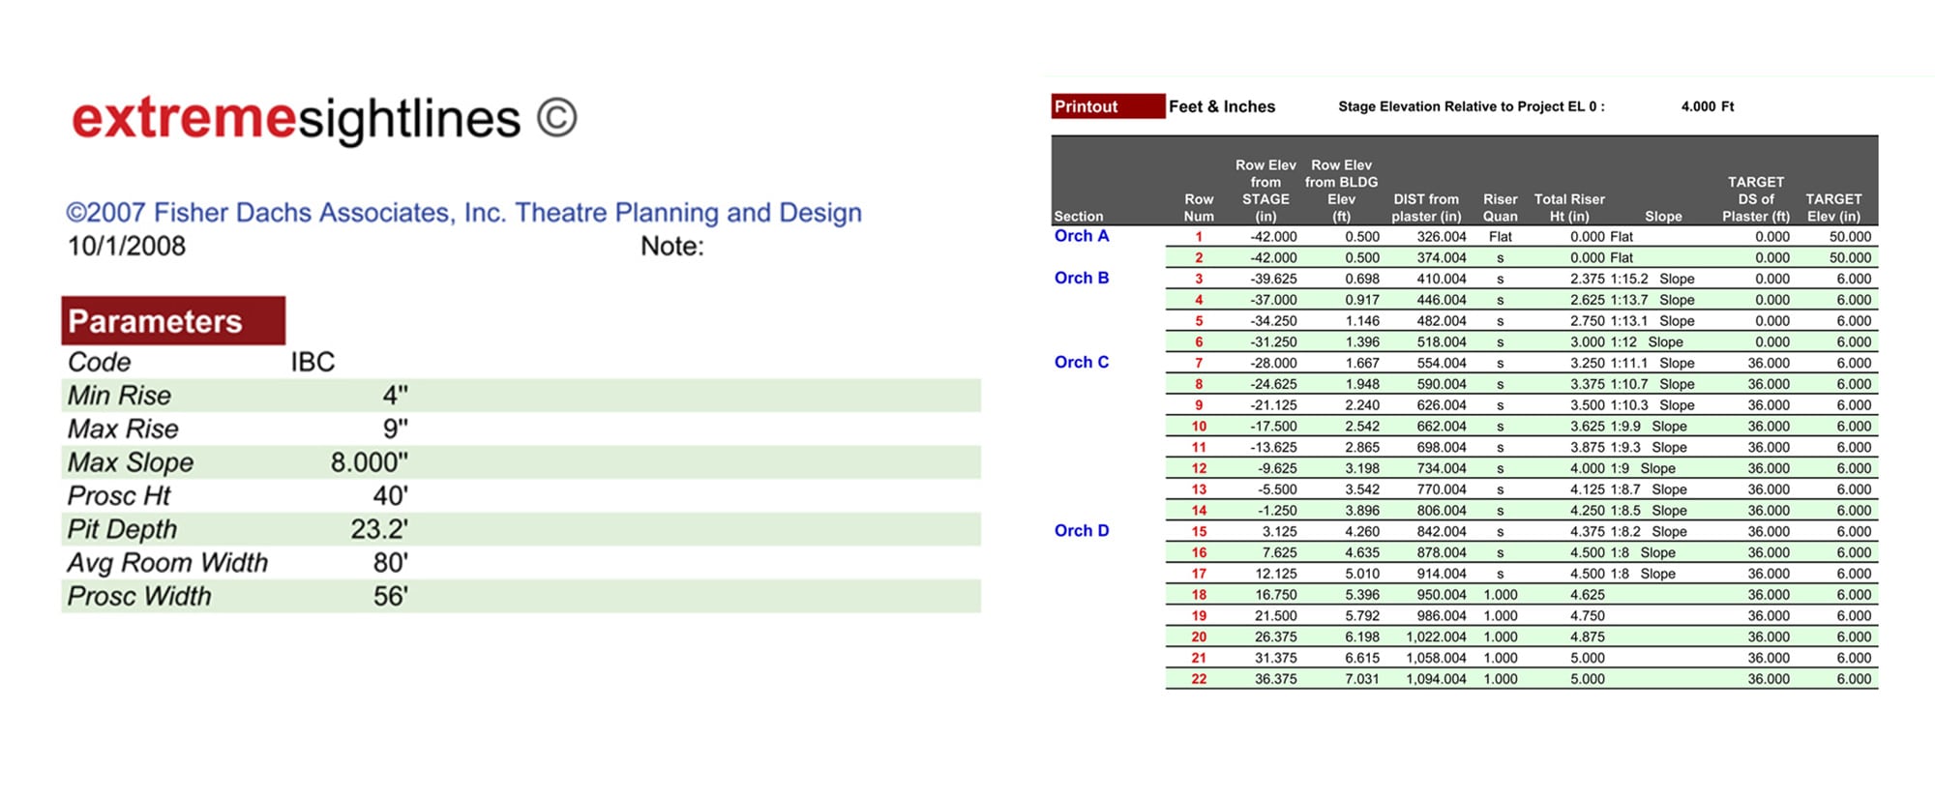Viewport: 1935px width, 799px height.
Task: Select the red Printout header label
Action: point(1107,106)
